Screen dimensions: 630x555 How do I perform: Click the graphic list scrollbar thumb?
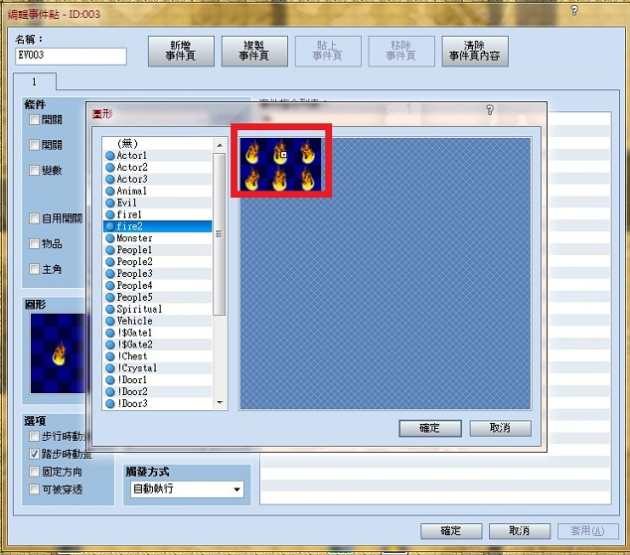[x=219, y=234]
